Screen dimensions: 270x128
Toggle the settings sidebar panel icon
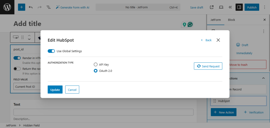click(239, 7)
